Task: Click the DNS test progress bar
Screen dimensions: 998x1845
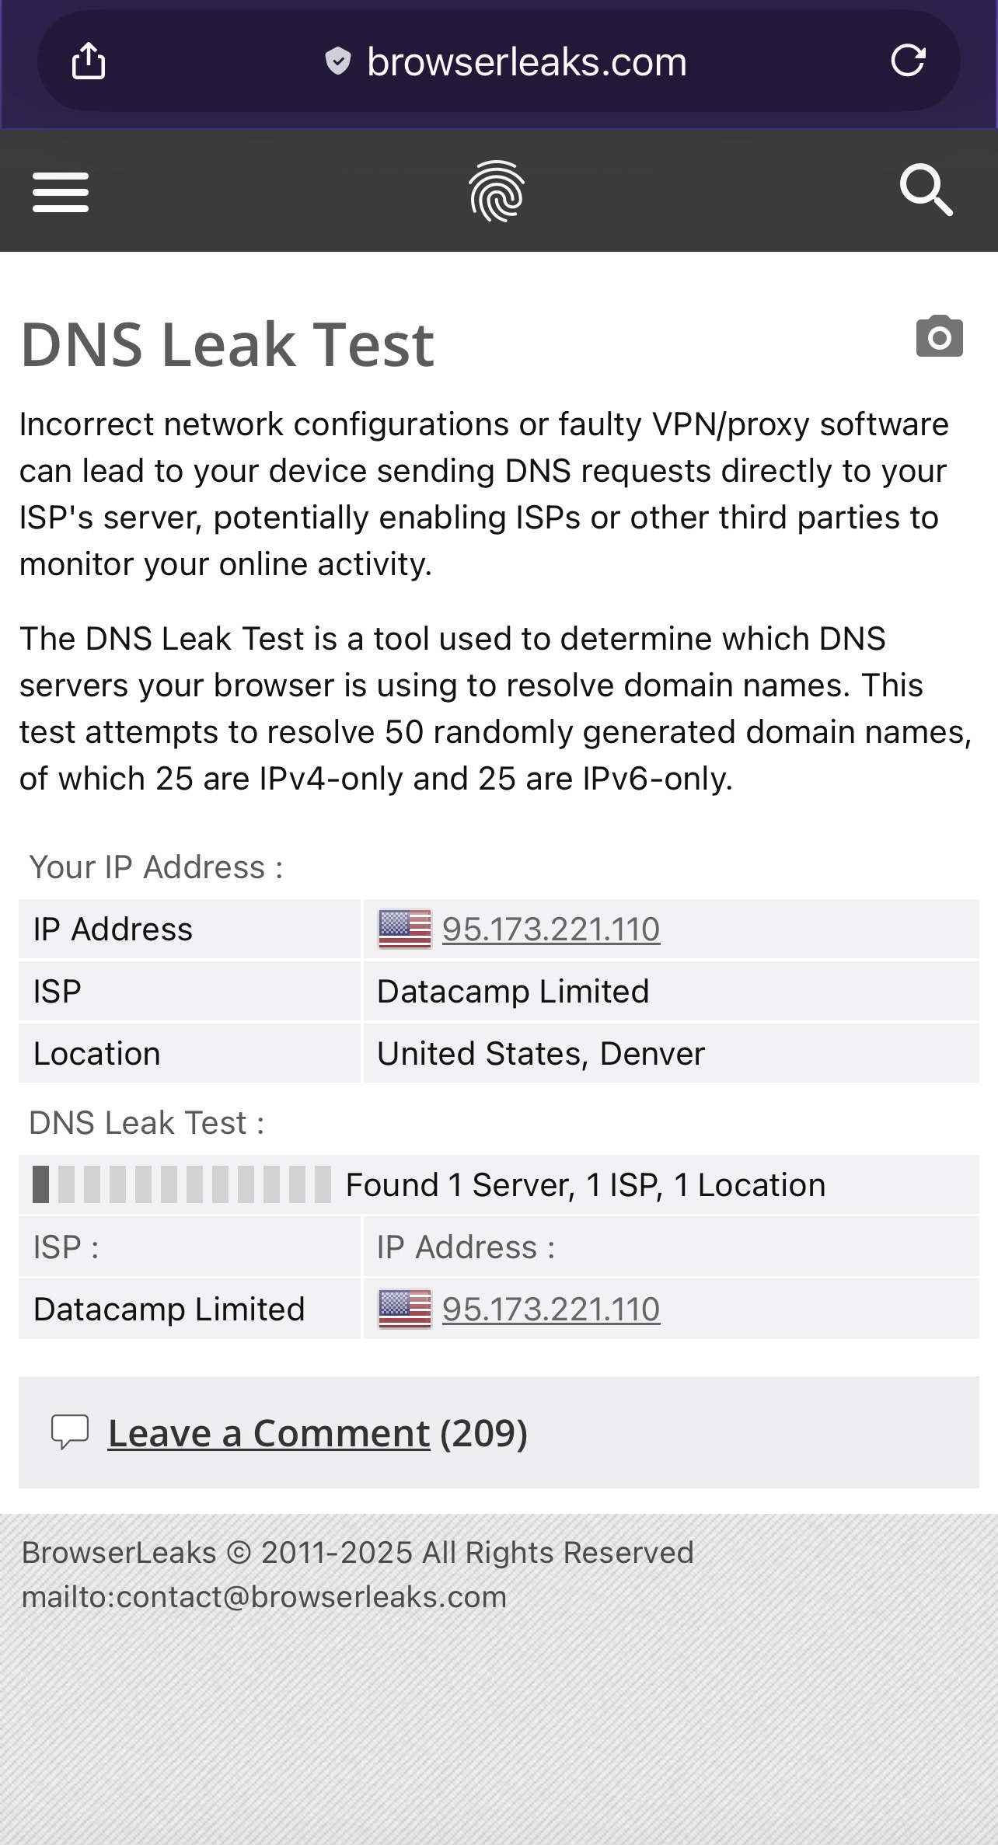Action: (182, 1185)
